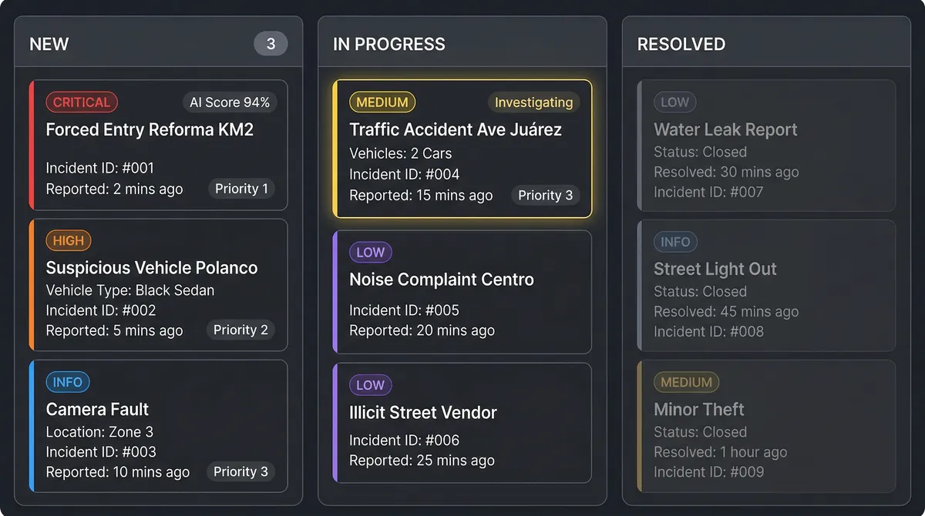Click the AI Score 94% badge
The height and width of the screenshot is (516, 925).
[230, 102]
